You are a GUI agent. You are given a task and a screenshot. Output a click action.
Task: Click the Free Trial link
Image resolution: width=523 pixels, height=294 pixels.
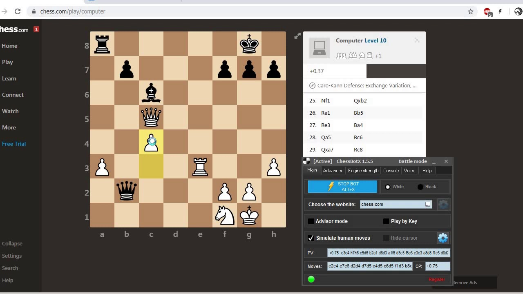click(14, 144)
